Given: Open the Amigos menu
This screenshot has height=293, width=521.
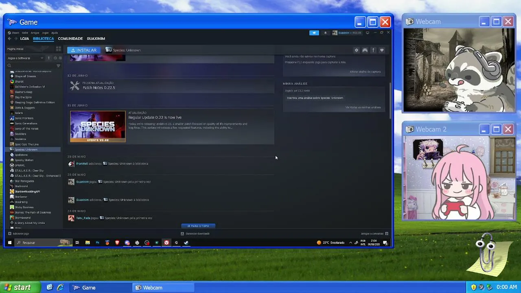Looking at the screenshot, I should pos(35,33).
